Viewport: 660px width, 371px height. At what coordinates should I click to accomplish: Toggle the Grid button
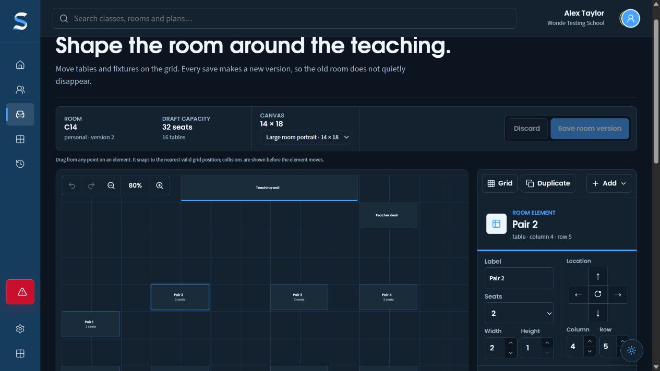pyautogui.click(x=500, y=183)
